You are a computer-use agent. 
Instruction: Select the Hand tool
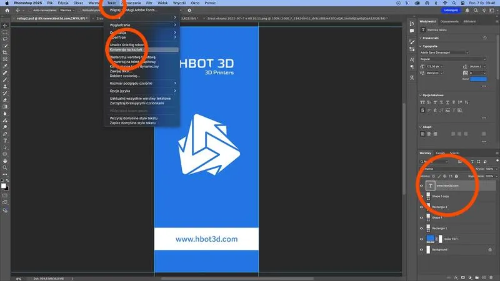(x=5, y=161)
